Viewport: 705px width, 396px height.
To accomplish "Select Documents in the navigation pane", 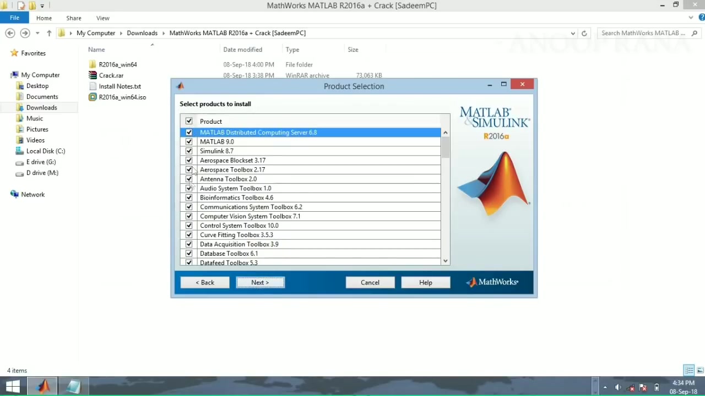I will (x=42, y=97).
